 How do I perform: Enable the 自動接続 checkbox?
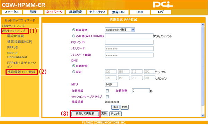point(107,91)
